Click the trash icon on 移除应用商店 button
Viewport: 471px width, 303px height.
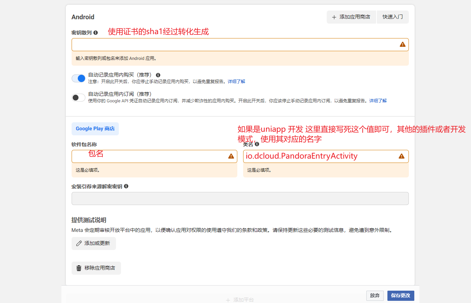(78, 268)
